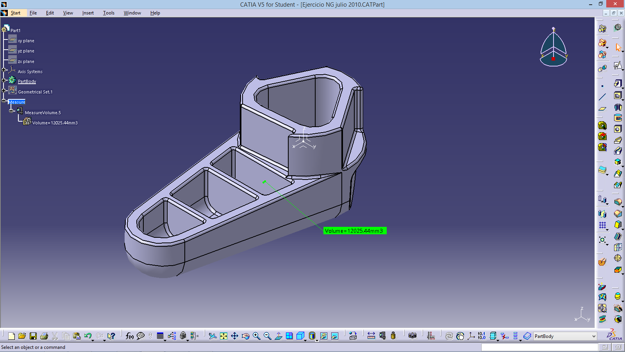Image resolution: width=625 pixels, height=352 pixels.
Task: Open the Tools menu
Action: [109, 13]
